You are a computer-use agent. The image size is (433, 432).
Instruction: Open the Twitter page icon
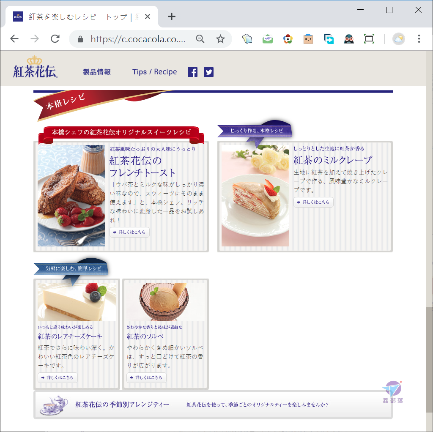click(x=208, y=72)
